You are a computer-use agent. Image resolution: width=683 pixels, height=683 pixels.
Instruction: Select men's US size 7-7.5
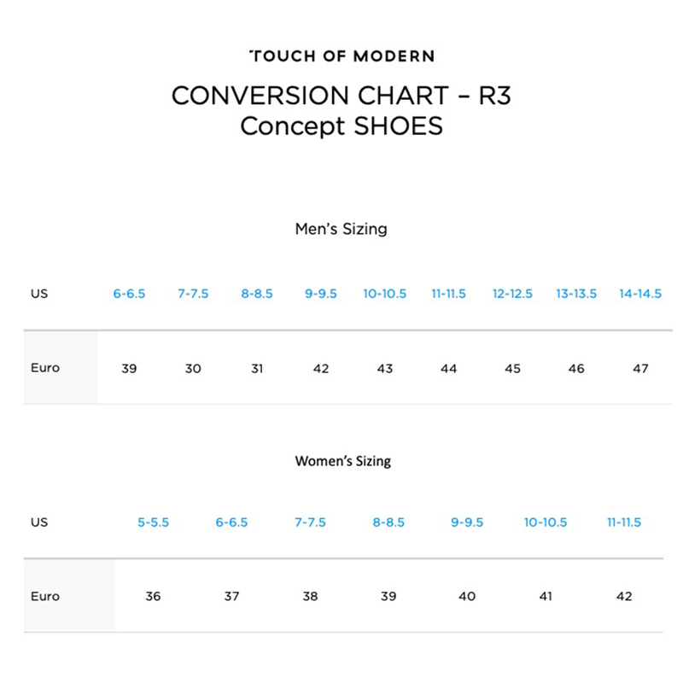193,294
